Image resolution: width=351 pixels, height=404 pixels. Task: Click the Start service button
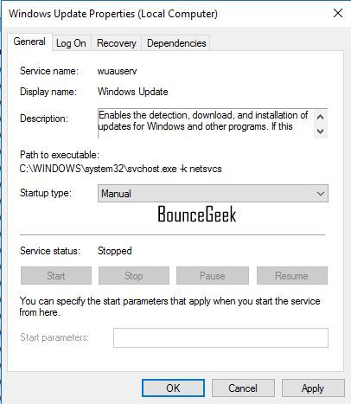tap(56, 276)
